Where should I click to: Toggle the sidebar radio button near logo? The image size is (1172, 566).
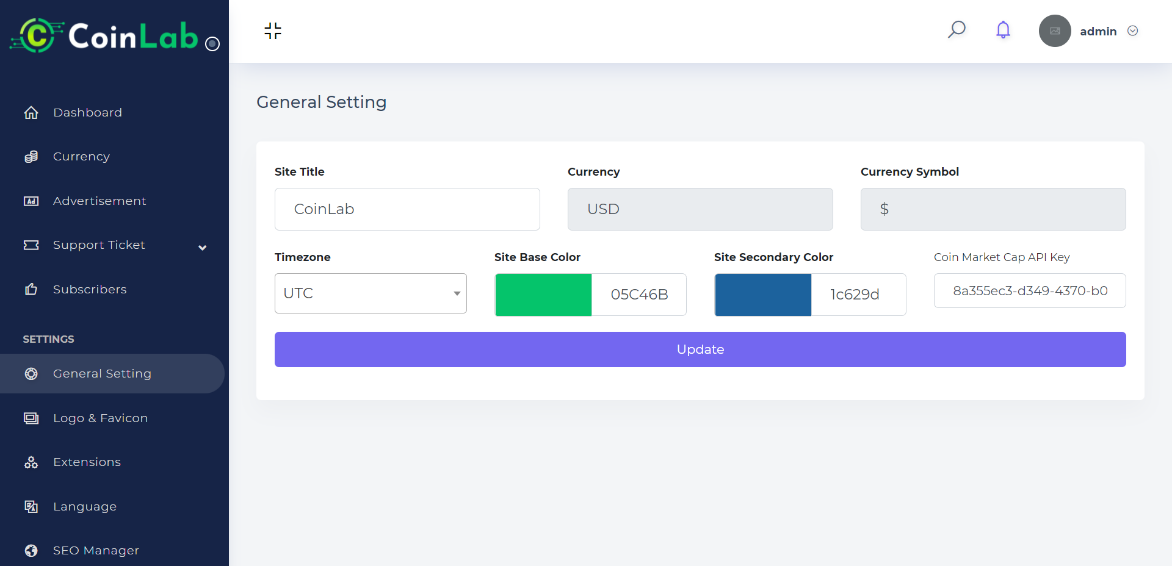tap(212, 44)
